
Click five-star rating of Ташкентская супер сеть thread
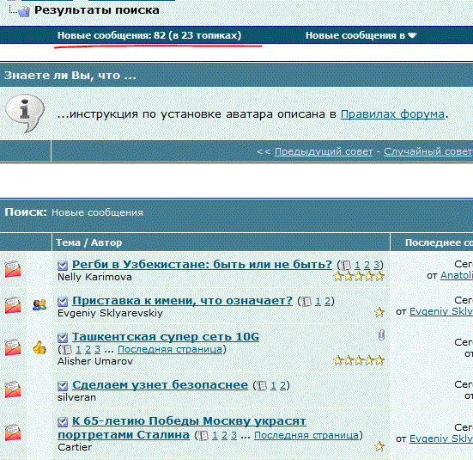[359, 360]
